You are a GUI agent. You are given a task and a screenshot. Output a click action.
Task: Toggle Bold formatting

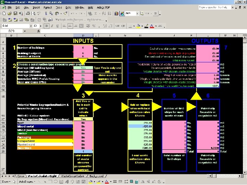(46, 26)
